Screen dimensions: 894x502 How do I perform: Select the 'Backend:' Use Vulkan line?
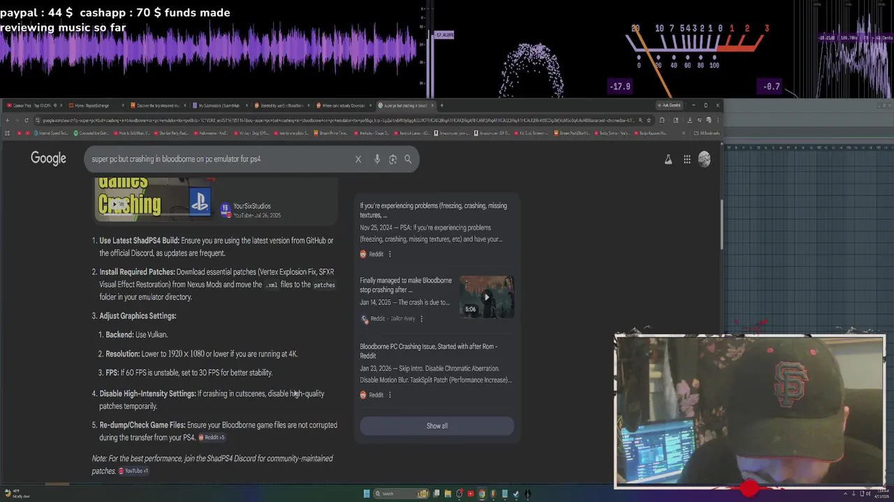(x=136, y=335)
